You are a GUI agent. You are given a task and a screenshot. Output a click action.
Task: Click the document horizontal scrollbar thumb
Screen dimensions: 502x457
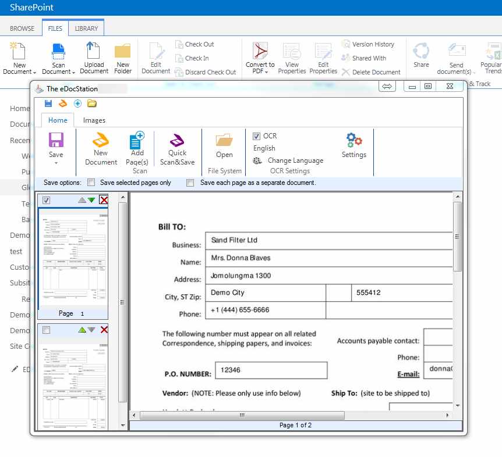242,415
